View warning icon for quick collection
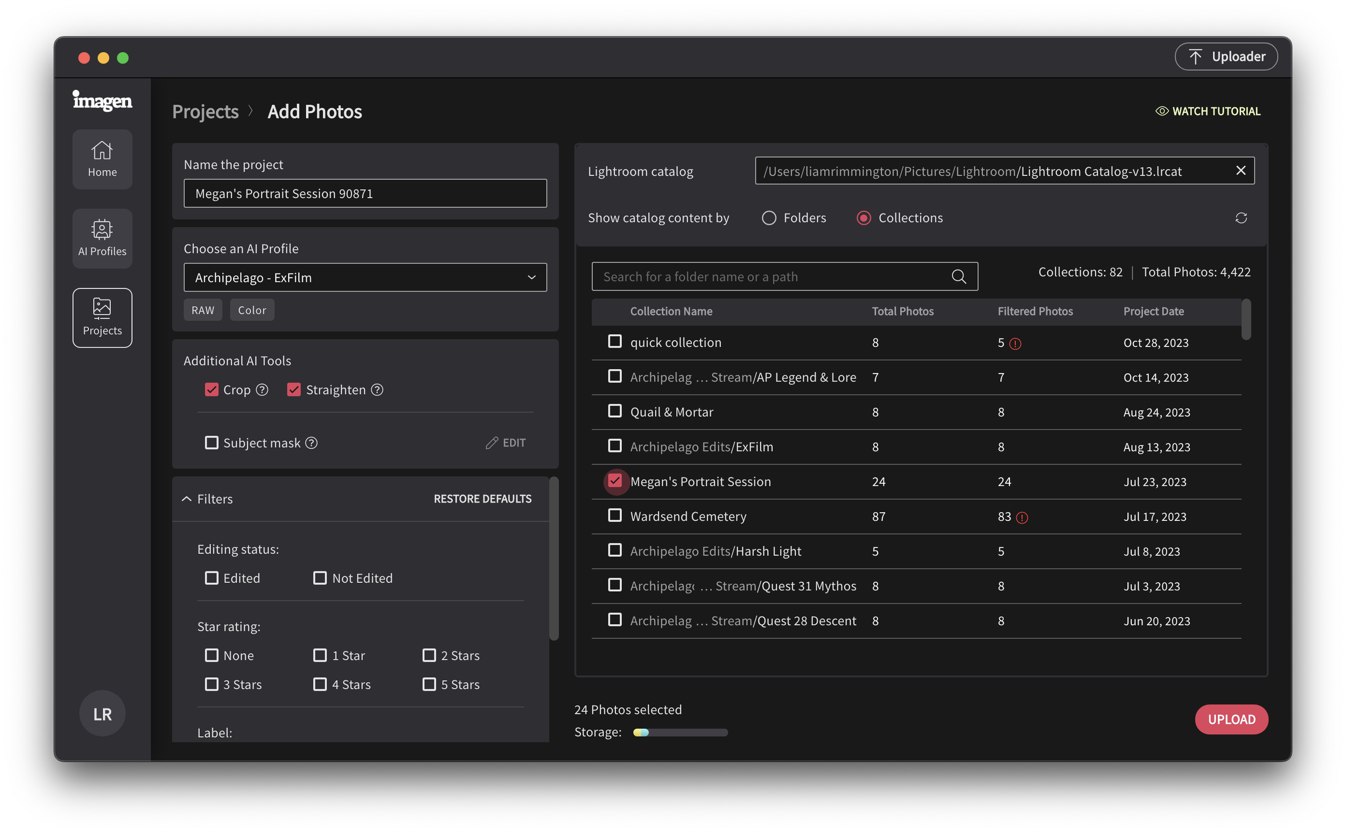 coord(1015,344)
